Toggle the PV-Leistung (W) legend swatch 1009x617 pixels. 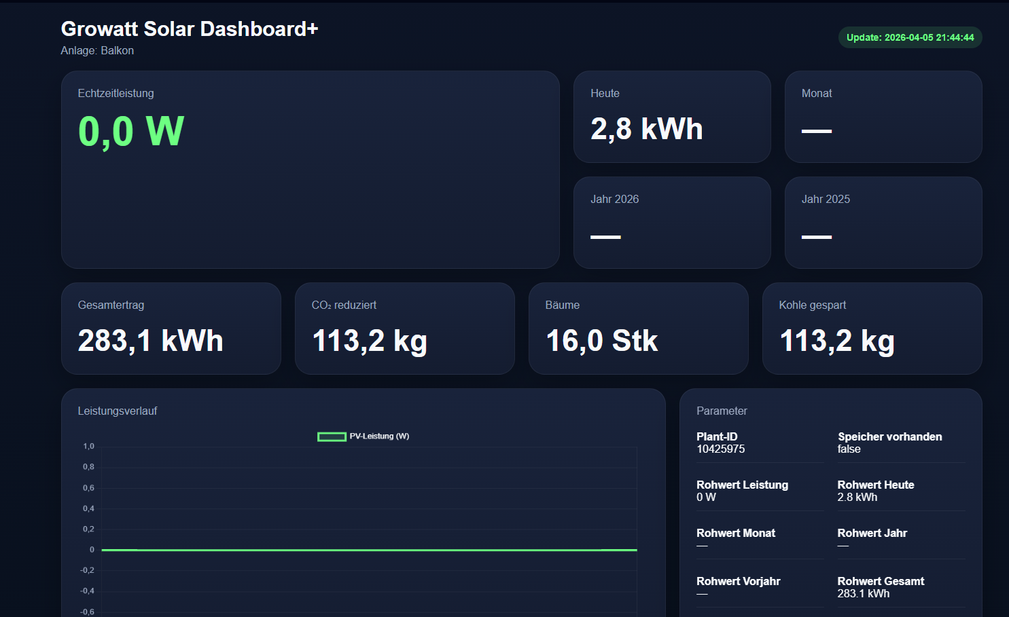click(x=332, y=436)
